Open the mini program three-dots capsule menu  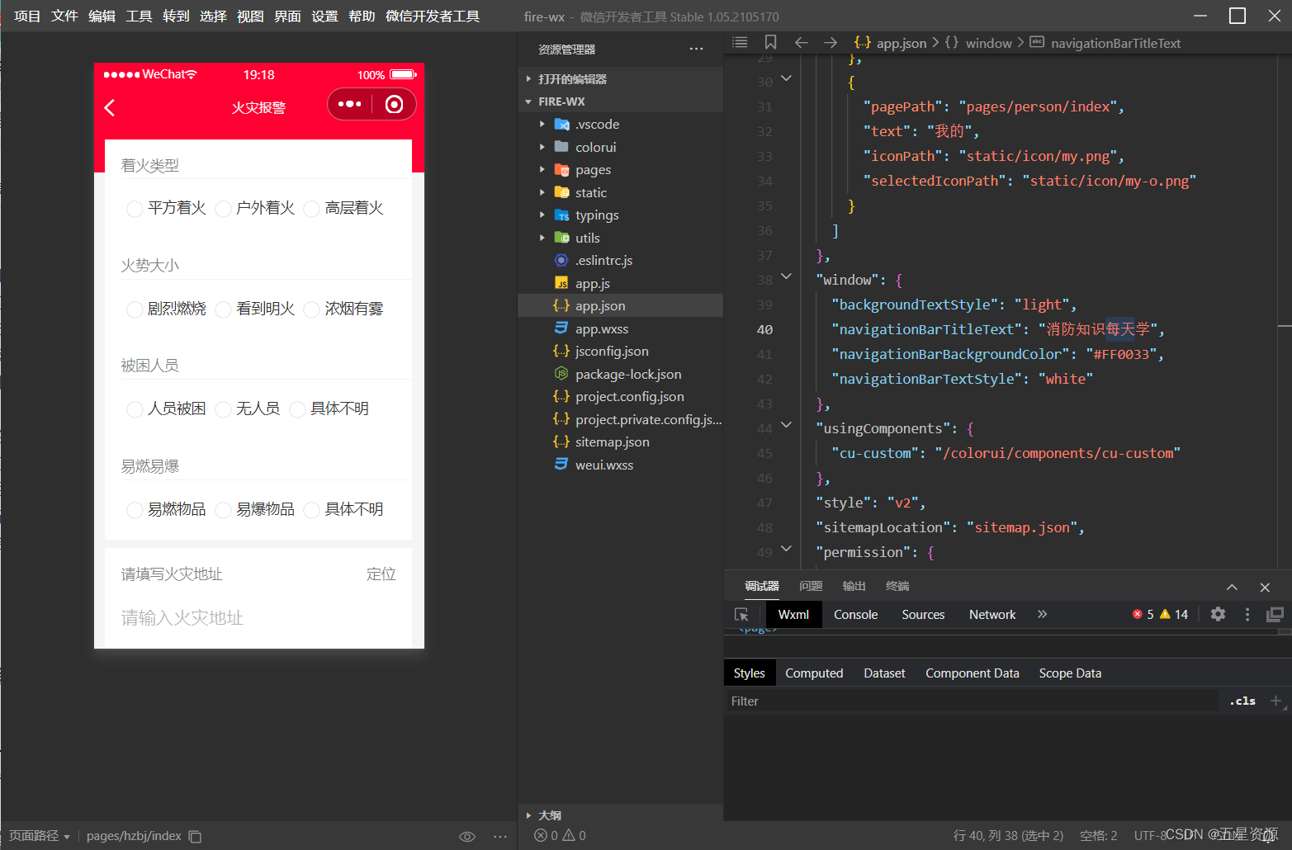pyautogui.click(x=349, y=104)
